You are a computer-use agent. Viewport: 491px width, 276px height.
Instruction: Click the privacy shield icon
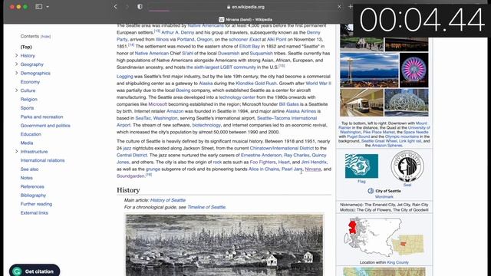[140, 7]
